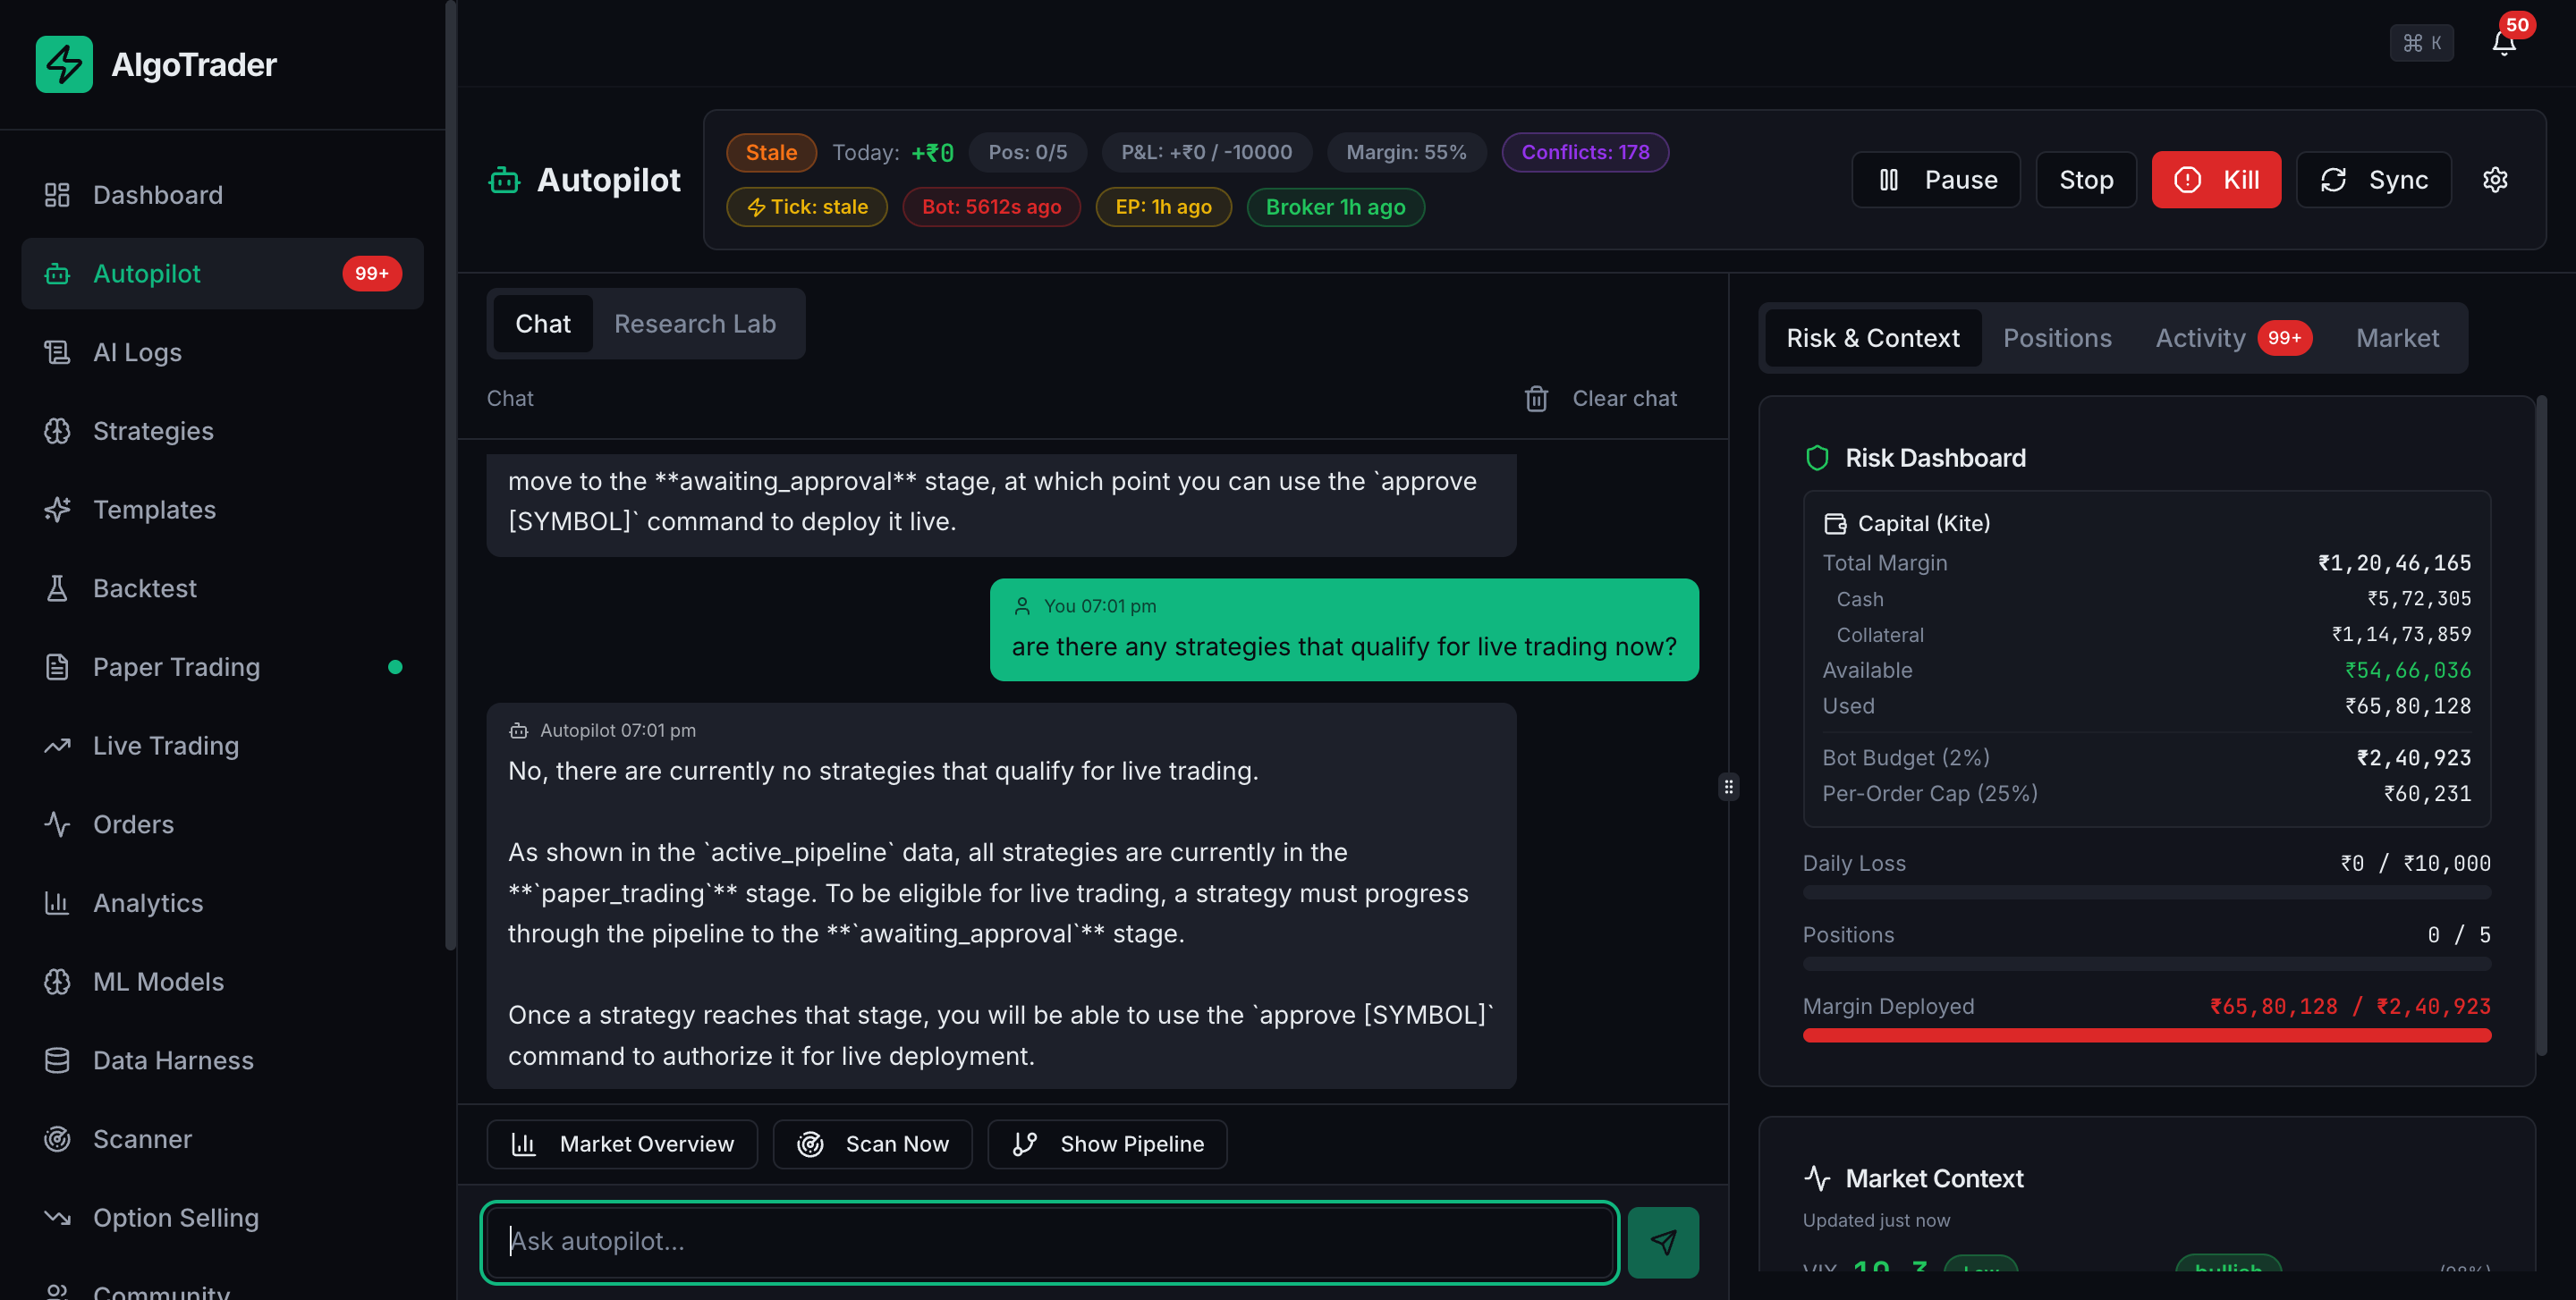Click the trash icon beside Clear chat
Image resolution: width=2576 pixels, height=1300 pixels.
click(x=1536, y=399)
